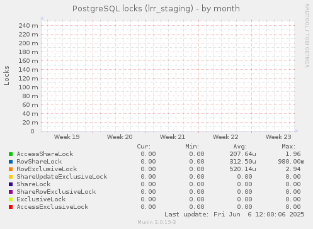
Task: Select the RowExclusiveLock legend label
Action: point(47,169)
